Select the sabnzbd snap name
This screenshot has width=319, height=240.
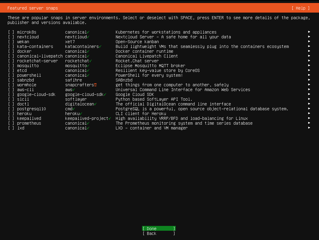[x=26, y=80]
